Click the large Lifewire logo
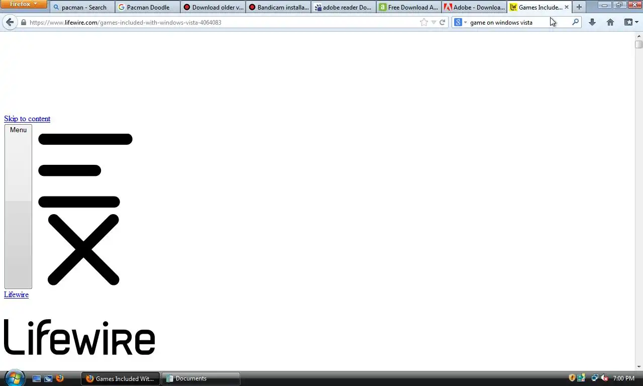 (x=79, y=337)
